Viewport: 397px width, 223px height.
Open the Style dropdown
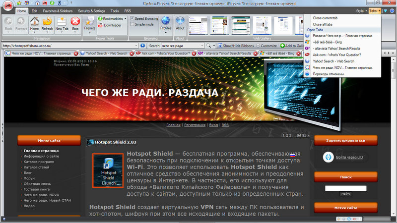point(361,11)
